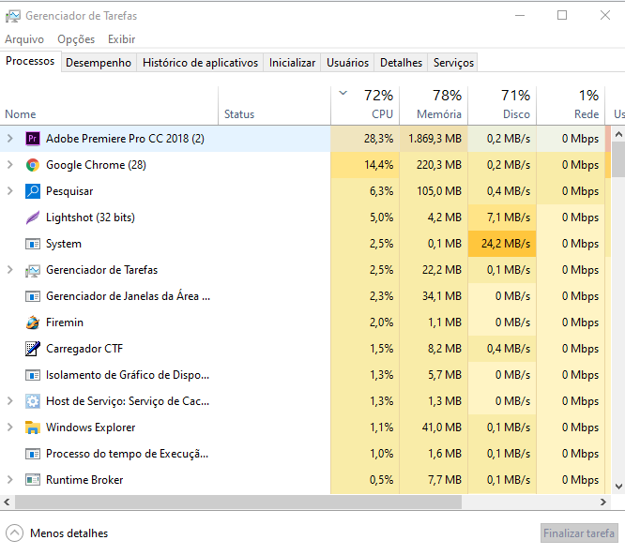Click the 1.869,3 MB memory value

pyautogui.click(x=434, y=139)
